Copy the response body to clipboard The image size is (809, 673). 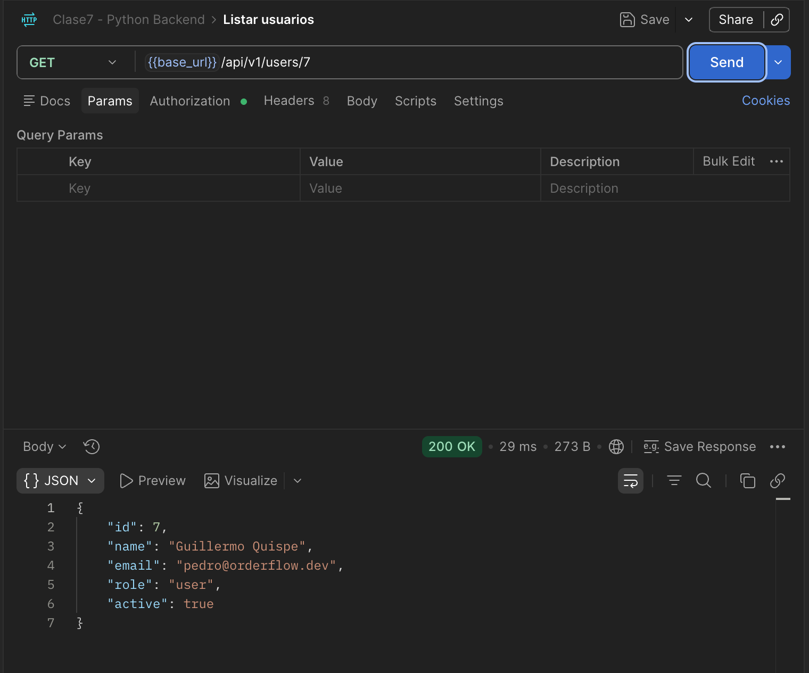click(x=748, y=481)
